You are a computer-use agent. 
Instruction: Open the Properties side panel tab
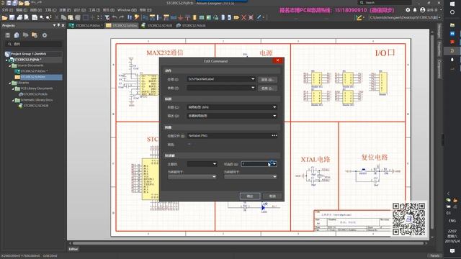click(439, 48)
